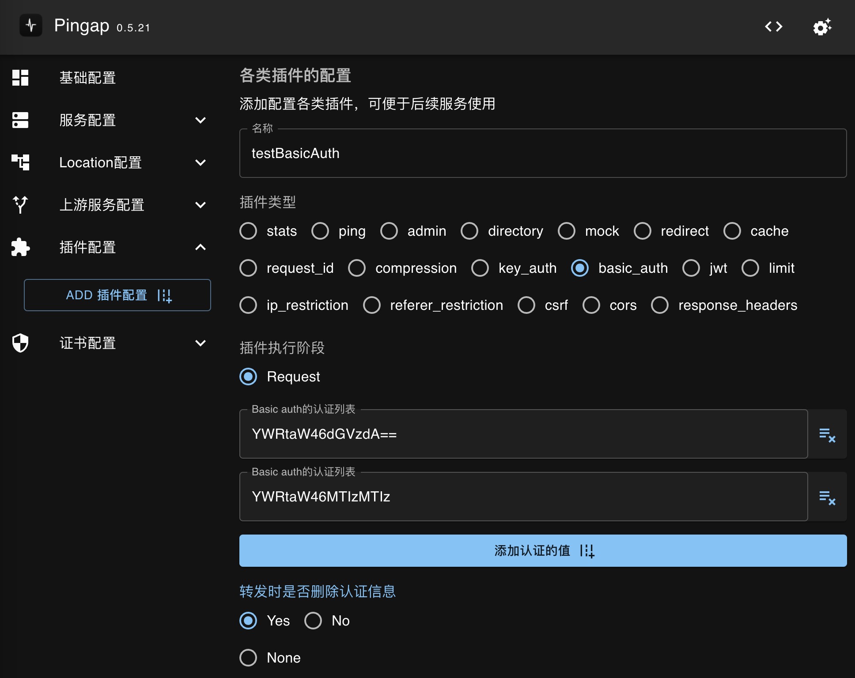Open settings via the gear icon

click(x=822, y=26)
